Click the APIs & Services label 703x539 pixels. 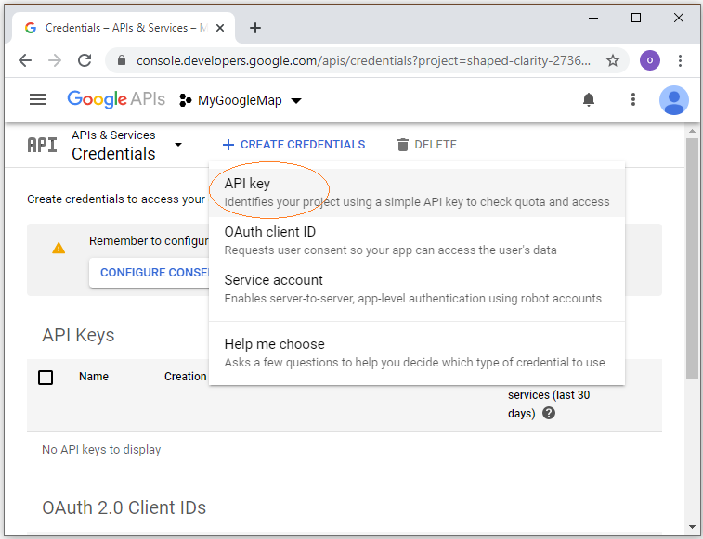point(113,135)
